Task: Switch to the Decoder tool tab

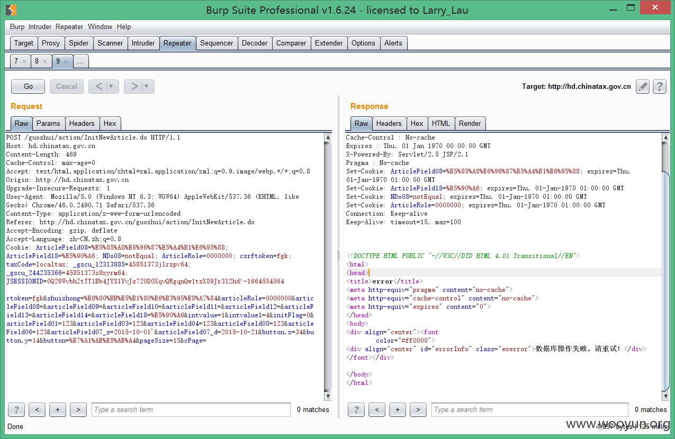Action: point(255,43)
